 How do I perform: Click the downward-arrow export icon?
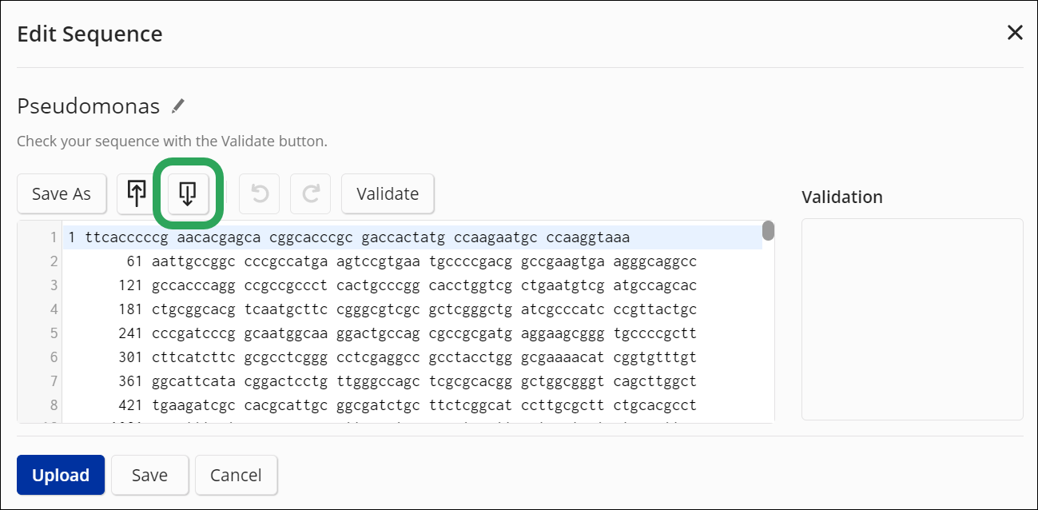(188, 193)
